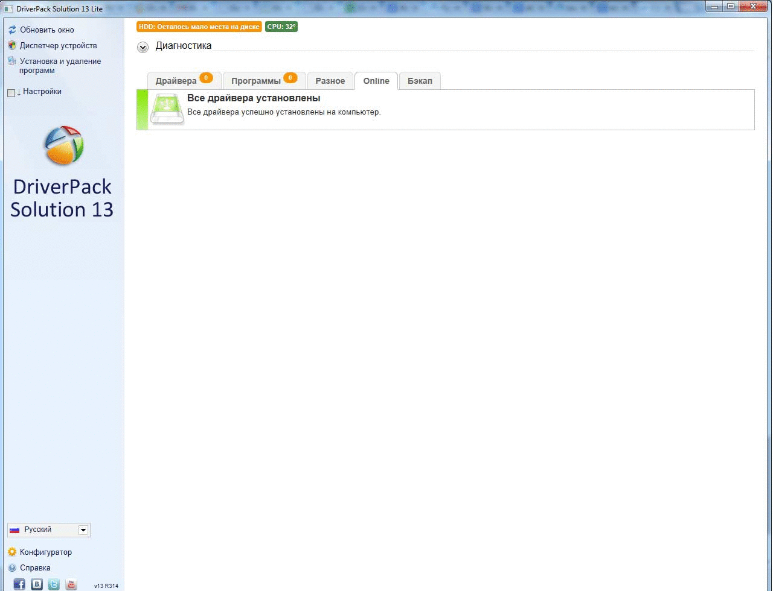Click the Все драйвера установлены heading

pos(254,98)
